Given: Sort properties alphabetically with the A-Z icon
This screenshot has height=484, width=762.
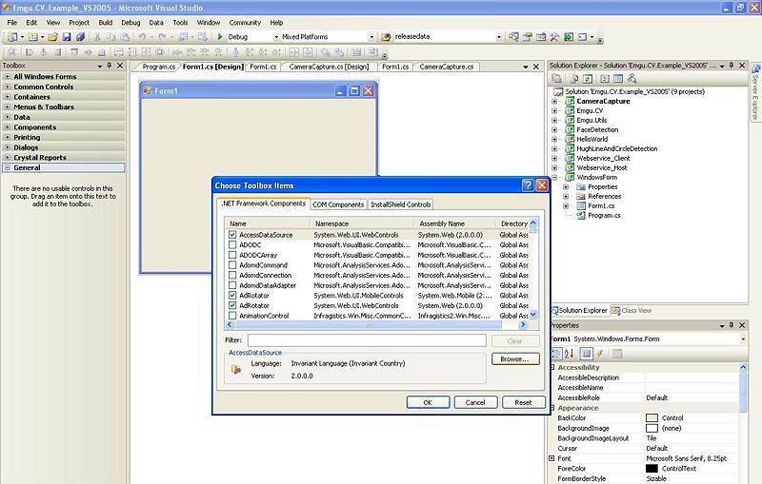Looking at the screenshot, I should point(569,354).
